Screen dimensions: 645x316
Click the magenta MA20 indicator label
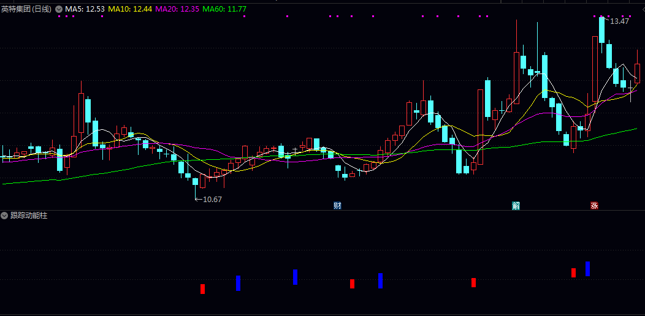[177, 9]
